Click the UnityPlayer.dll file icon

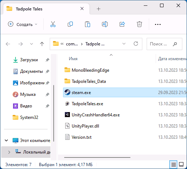coord(67,126)
